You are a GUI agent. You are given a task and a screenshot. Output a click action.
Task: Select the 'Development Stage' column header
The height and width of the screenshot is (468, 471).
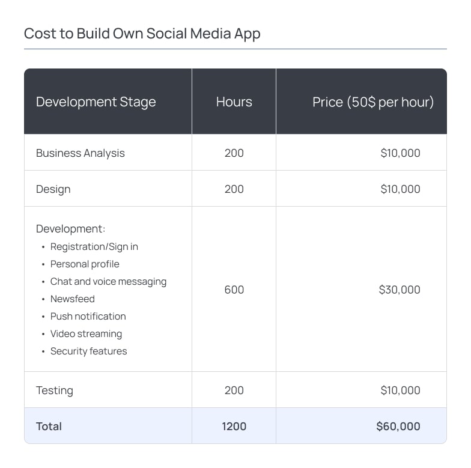click(96, 102)
